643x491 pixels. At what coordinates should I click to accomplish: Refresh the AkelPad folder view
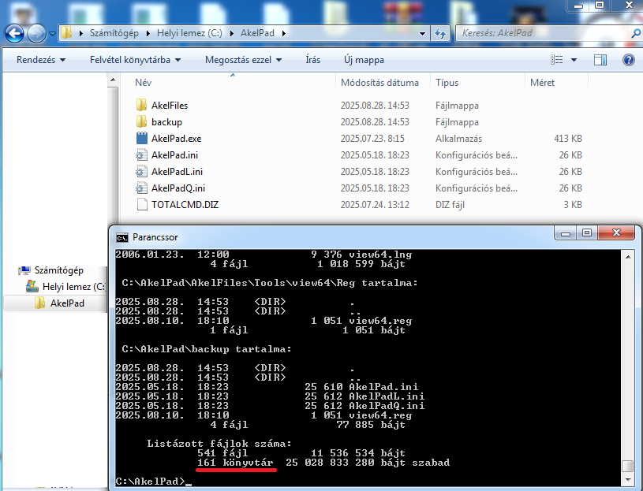pyautogui.click(x=440, y=33)
